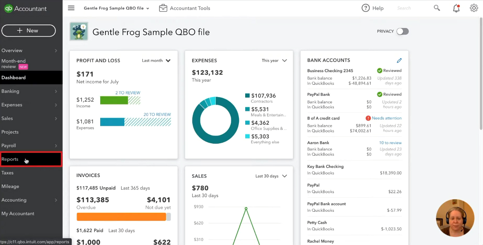Click the search magnifying glass icon
The image size is (483, 245).
pyautogui.click(x=437, y=8)
